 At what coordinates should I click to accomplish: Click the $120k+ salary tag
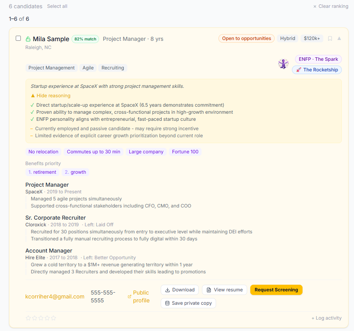tap(312, 38)
